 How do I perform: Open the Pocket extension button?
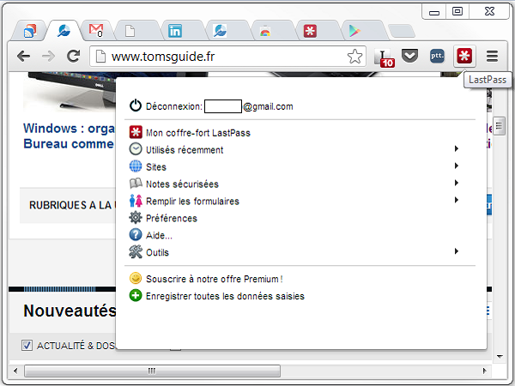pos(409,56)
